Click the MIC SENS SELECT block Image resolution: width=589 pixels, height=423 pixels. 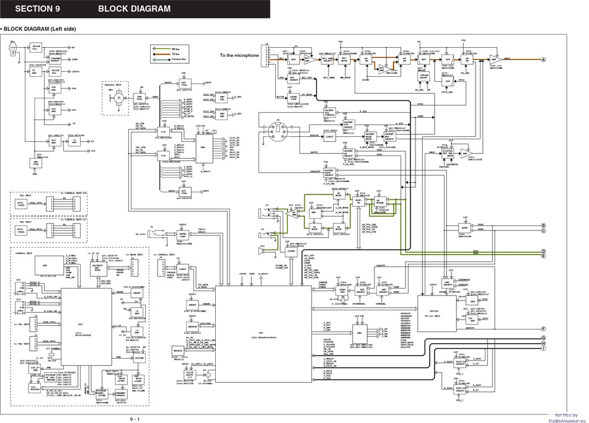coord(328,59)
